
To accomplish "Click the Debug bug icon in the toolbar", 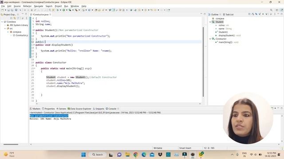I will point(58,10).
